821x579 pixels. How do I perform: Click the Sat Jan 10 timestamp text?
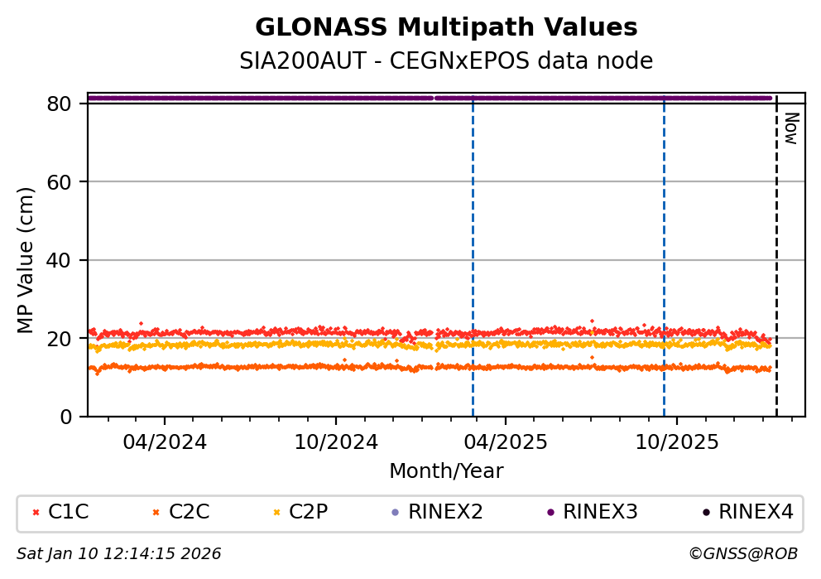click(x=119, y=554)
